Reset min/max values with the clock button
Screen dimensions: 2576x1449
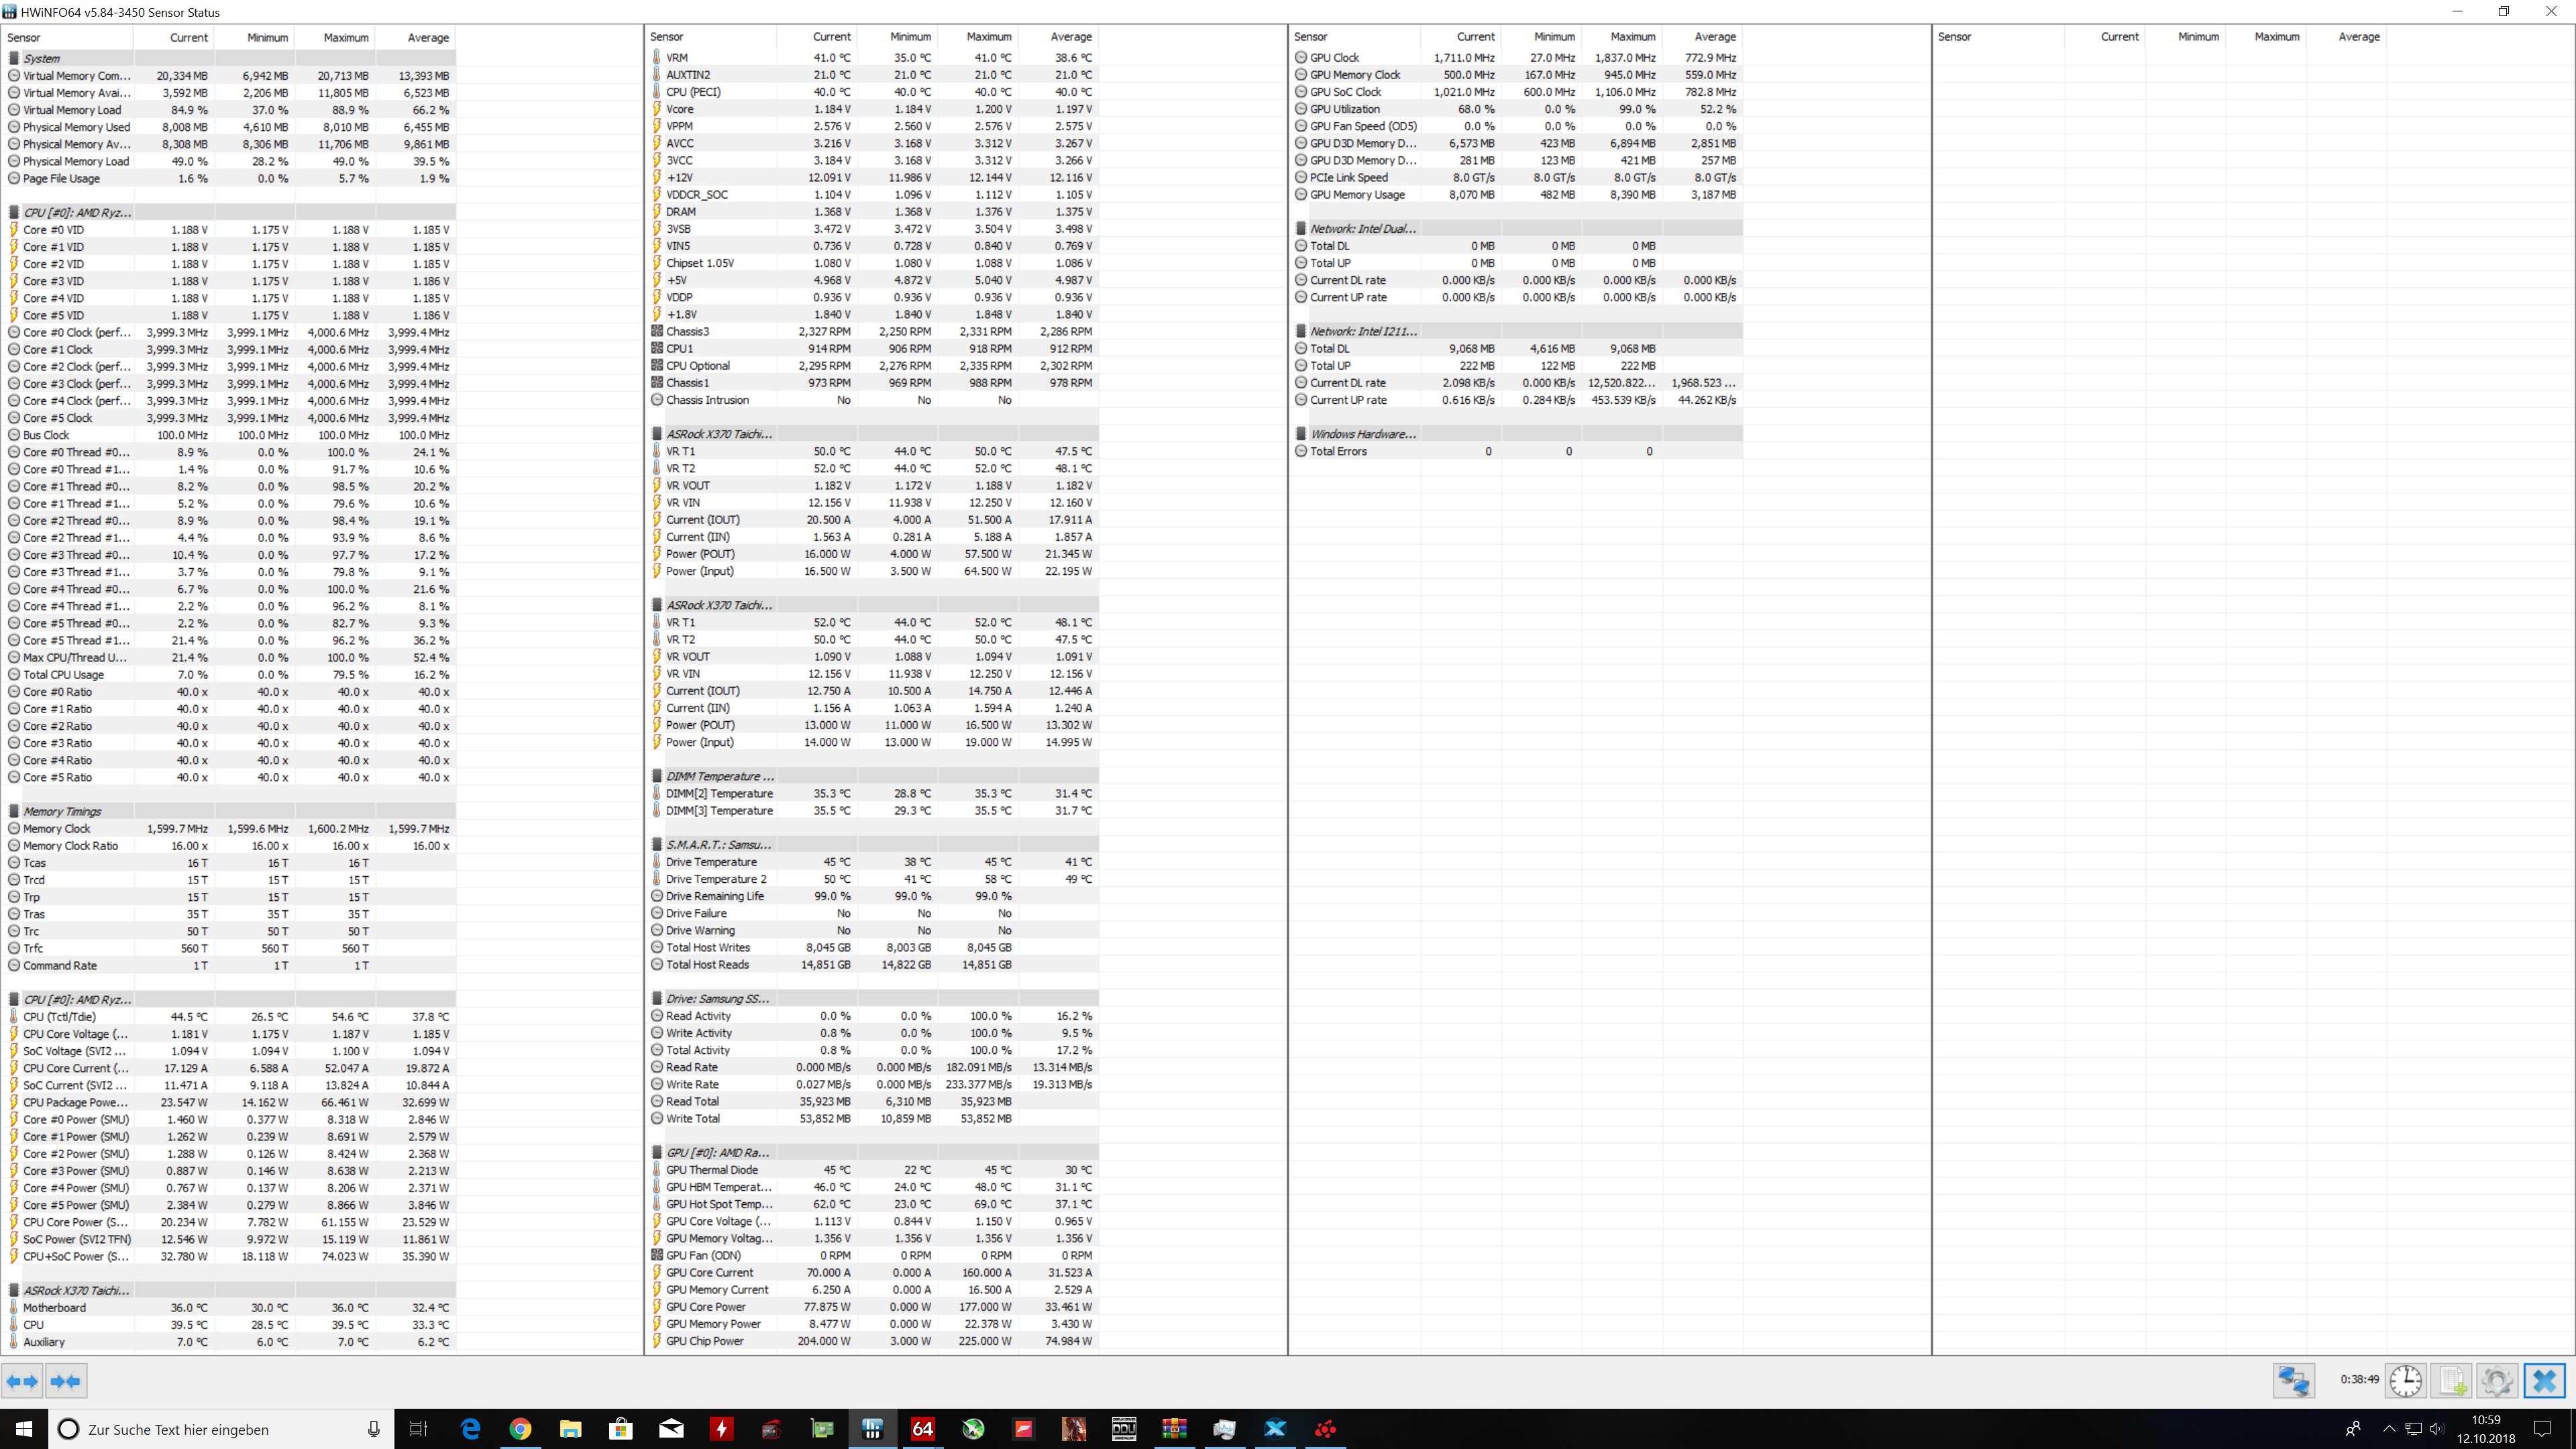pyautogui.click(x=2405, y=1381)
